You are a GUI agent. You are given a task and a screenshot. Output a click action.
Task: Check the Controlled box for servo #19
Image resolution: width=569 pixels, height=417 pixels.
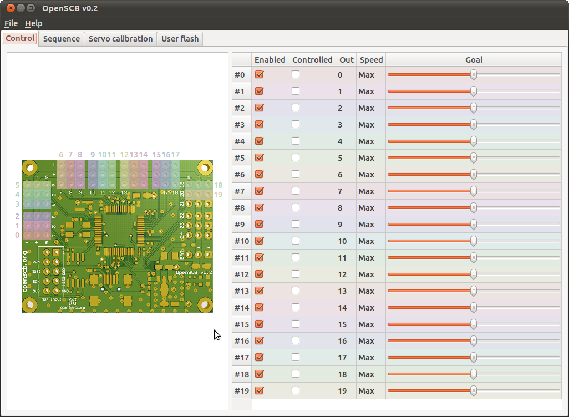coord(296,390)
